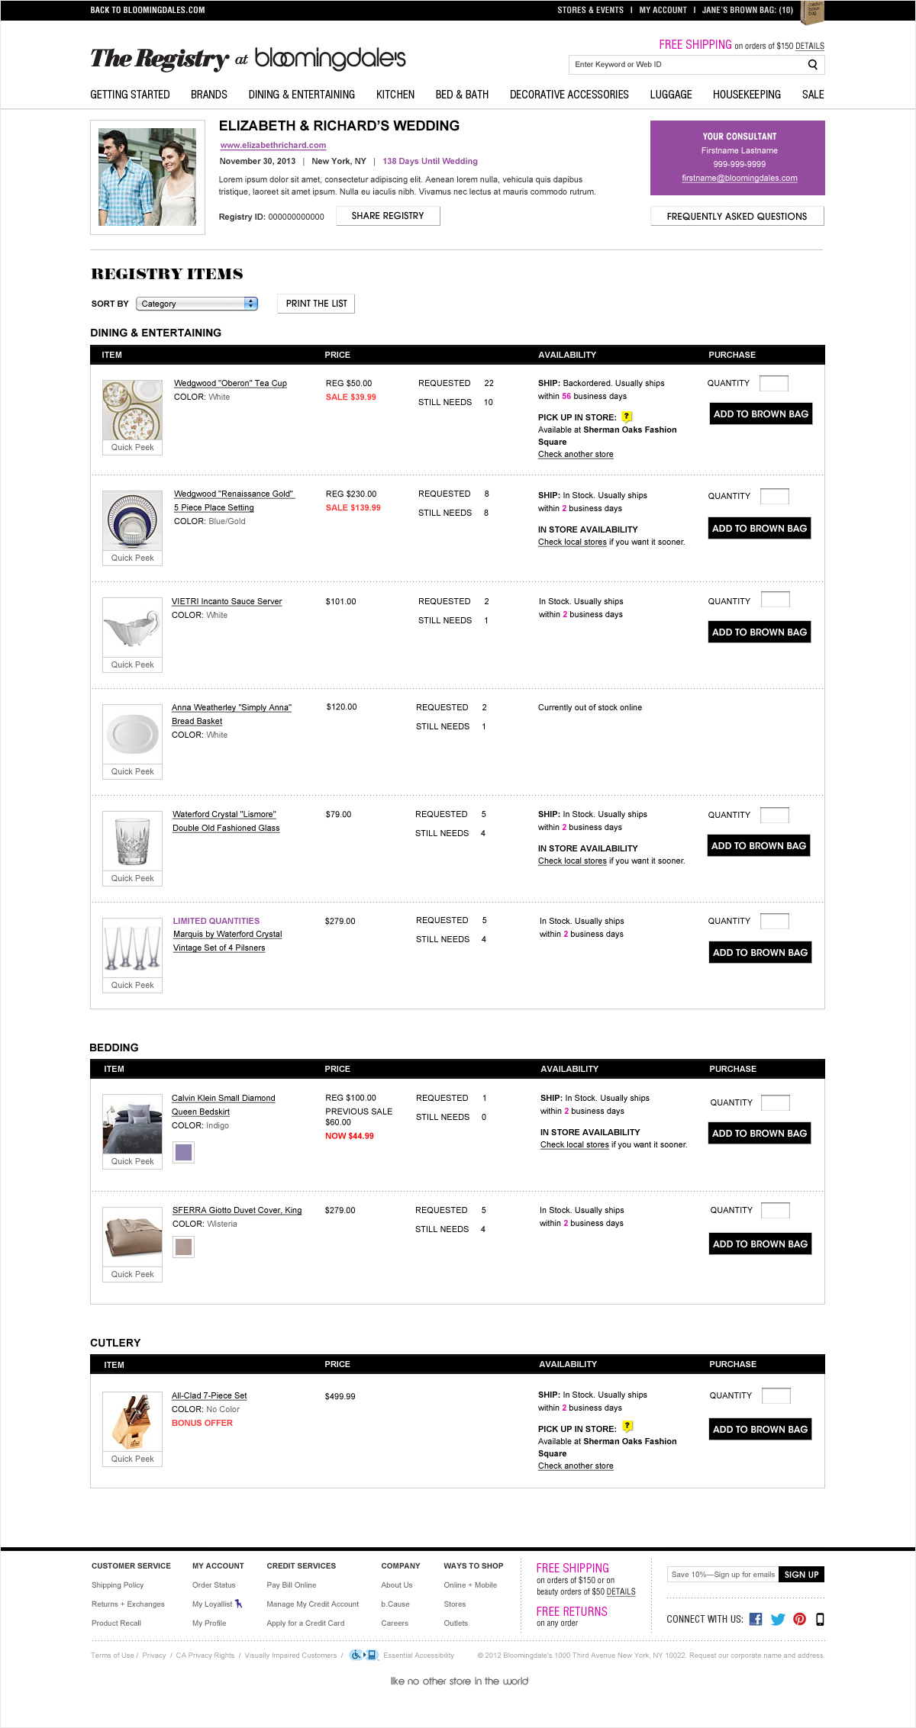Open Frequently Asked Questions
The height and width of the screenshot is (1728, 916).
coord(737,217)
